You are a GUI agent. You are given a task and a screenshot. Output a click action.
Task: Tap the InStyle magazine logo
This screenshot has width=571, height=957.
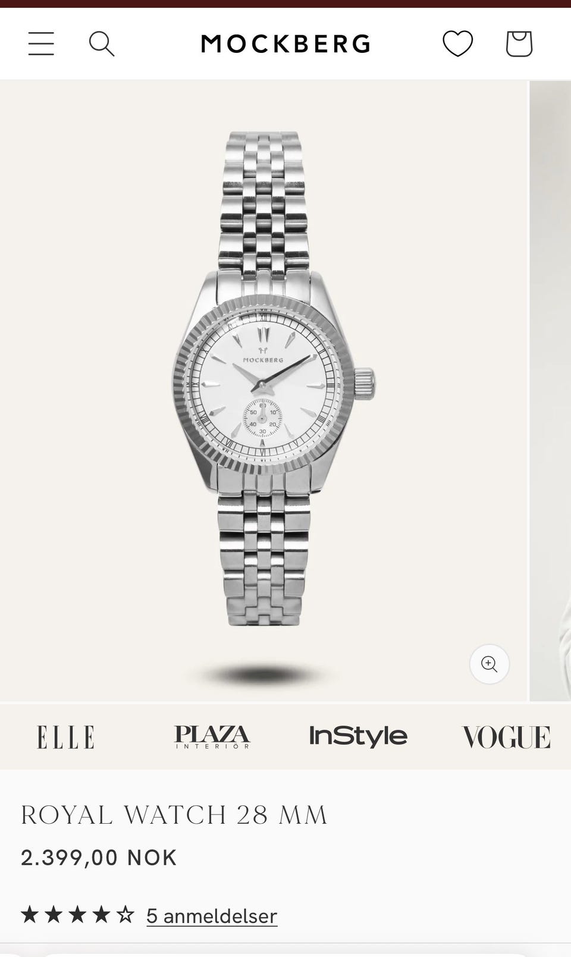[358, 736]
